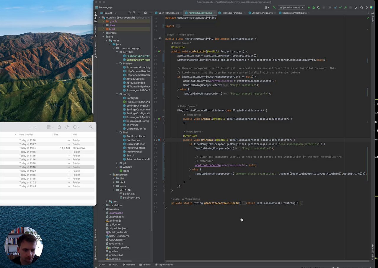Screen dimensions: 378x268
Task: Click the colorful JetBrains Space icon at top right
Action: (372, 7)
